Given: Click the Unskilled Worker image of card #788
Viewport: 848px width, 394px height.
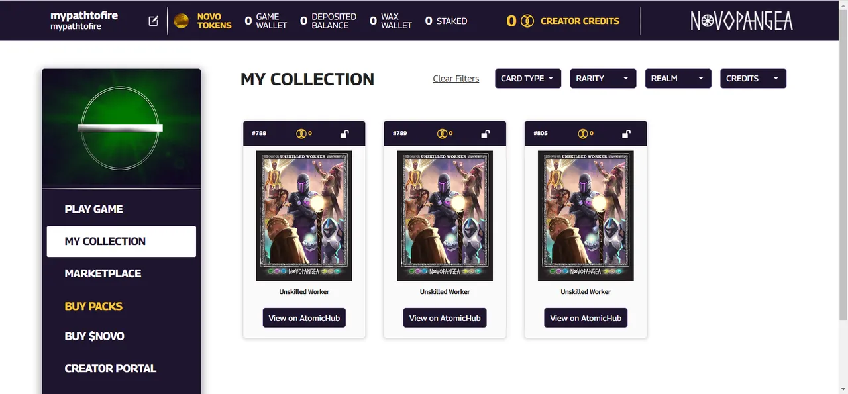Looking at the screenshot, I should (x=304, y=216).
